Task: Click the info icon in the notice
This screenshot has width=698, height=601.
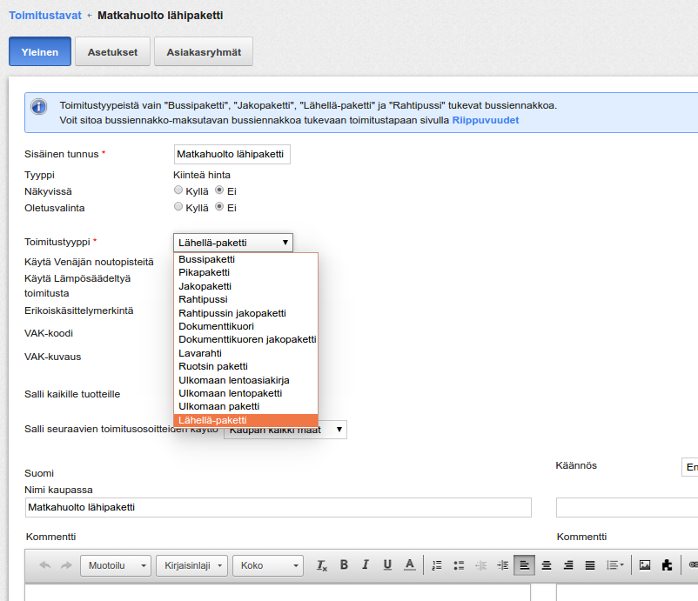Action: click(x=38, y=107)
